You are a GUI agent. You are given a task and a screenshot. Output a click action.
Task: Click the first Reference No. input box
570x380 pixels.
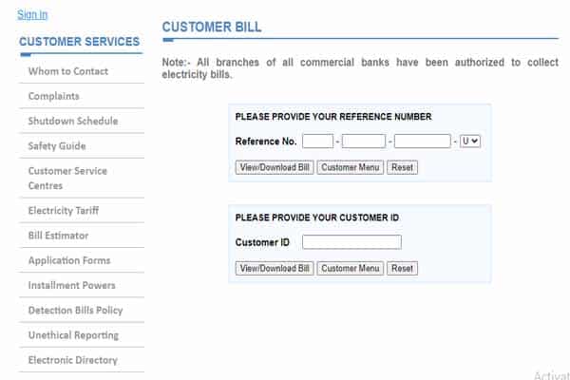pos(317,142)
